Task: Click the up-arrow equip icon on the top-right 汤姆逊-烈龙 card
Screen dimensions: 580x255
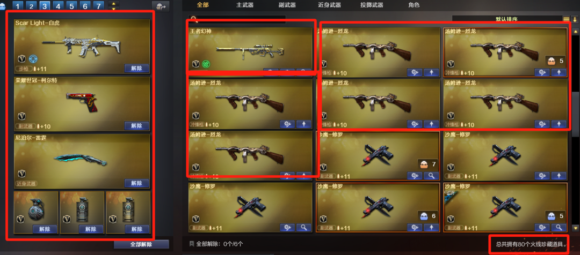Action: (x=559, y=72)
